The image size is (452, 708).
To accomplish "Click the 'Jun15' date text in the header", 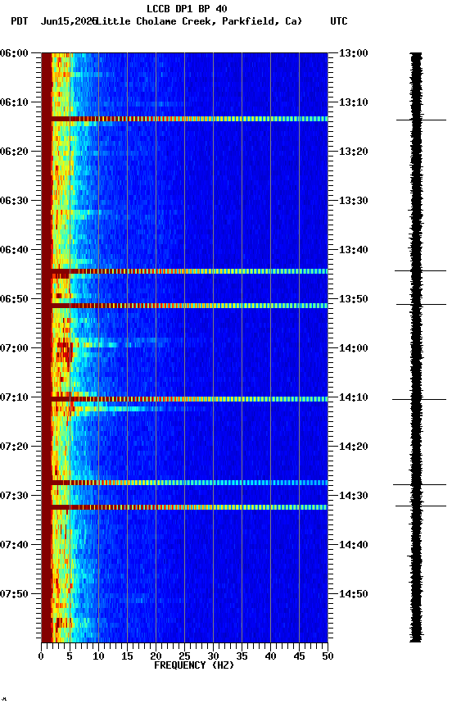I will pyautogui.click(x=55, y=21).
